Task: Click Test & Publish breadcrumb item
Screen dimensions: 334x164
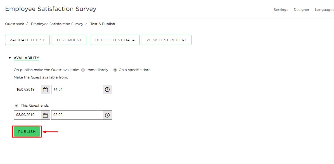Action: click(103, 24)
